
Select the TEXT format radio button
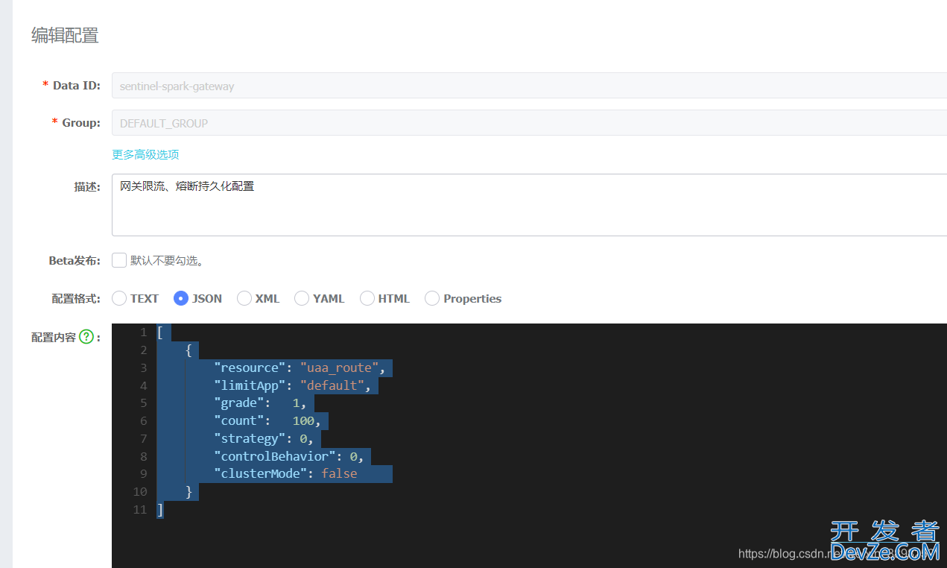pos(119,298)
